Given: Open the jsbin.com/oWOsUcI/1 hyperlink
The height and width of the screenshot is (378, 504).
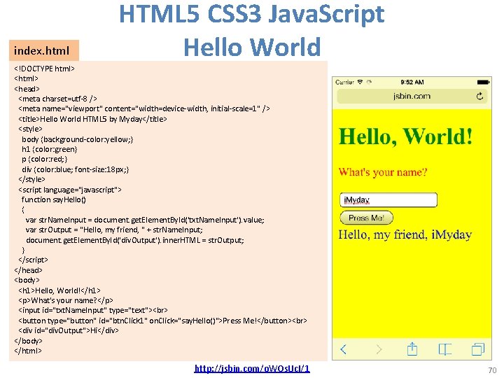Looking at the screenshot, I should click(x=252, y=368).
